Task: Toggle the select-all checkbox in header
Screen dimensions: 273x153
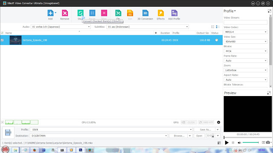Action: [x=2, y=33]
